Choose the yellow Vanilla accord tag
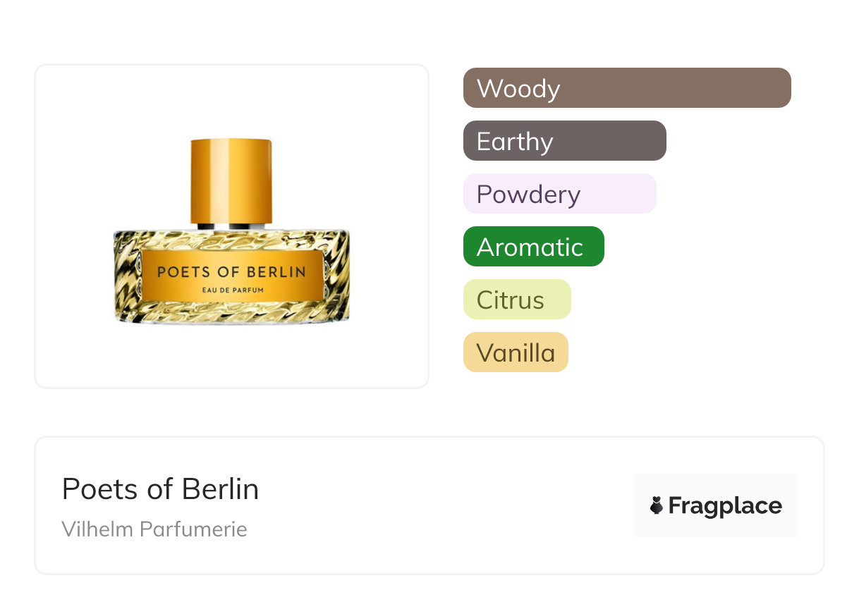Image resolution: width=859 pixels, height=609 pixels. point(516,352)
